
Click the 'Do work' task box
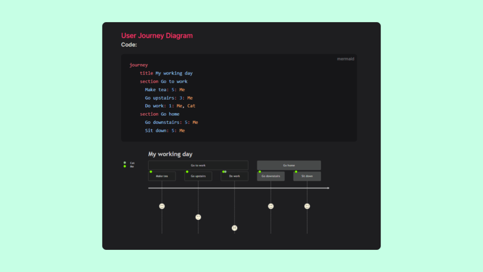coord(234,176)
